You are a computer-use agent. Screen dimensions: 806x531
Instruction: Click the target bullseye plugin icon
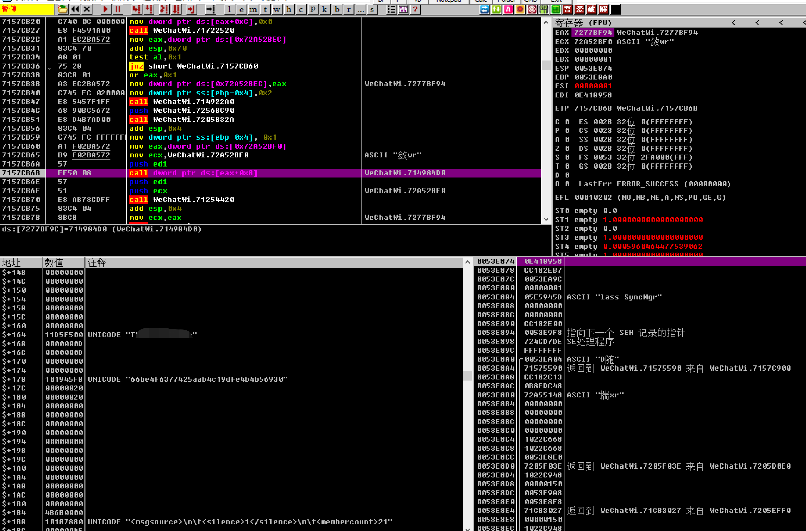pyautogui.click(x=532, y=9)
